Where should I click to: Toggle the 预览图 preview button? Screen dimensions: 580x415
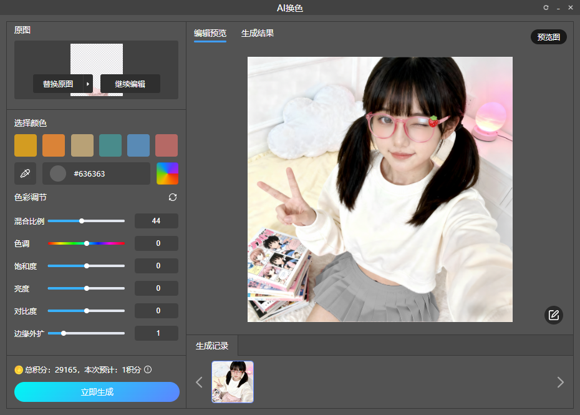tap(548, 37)
